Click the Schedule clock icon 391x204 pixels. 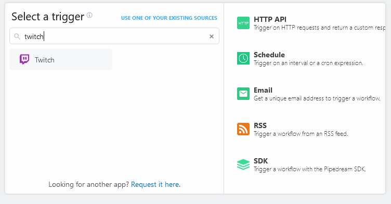[243, 58]
